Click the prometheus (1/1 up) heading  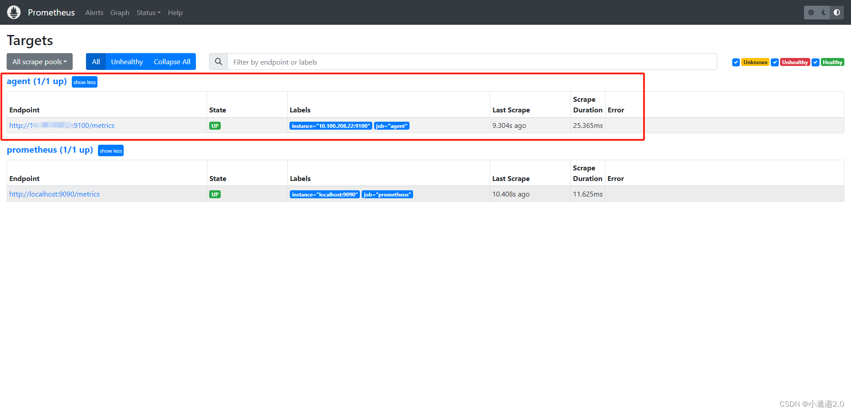[50, 150]
